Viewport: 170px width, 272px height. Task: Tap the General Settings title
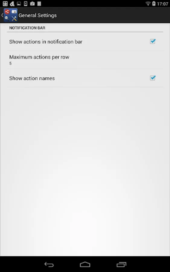click(x=38, y=15)
